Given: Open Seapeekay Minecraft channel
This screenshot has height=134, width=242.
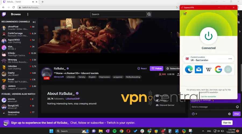Looking at the screenshot, I should 19,114.
